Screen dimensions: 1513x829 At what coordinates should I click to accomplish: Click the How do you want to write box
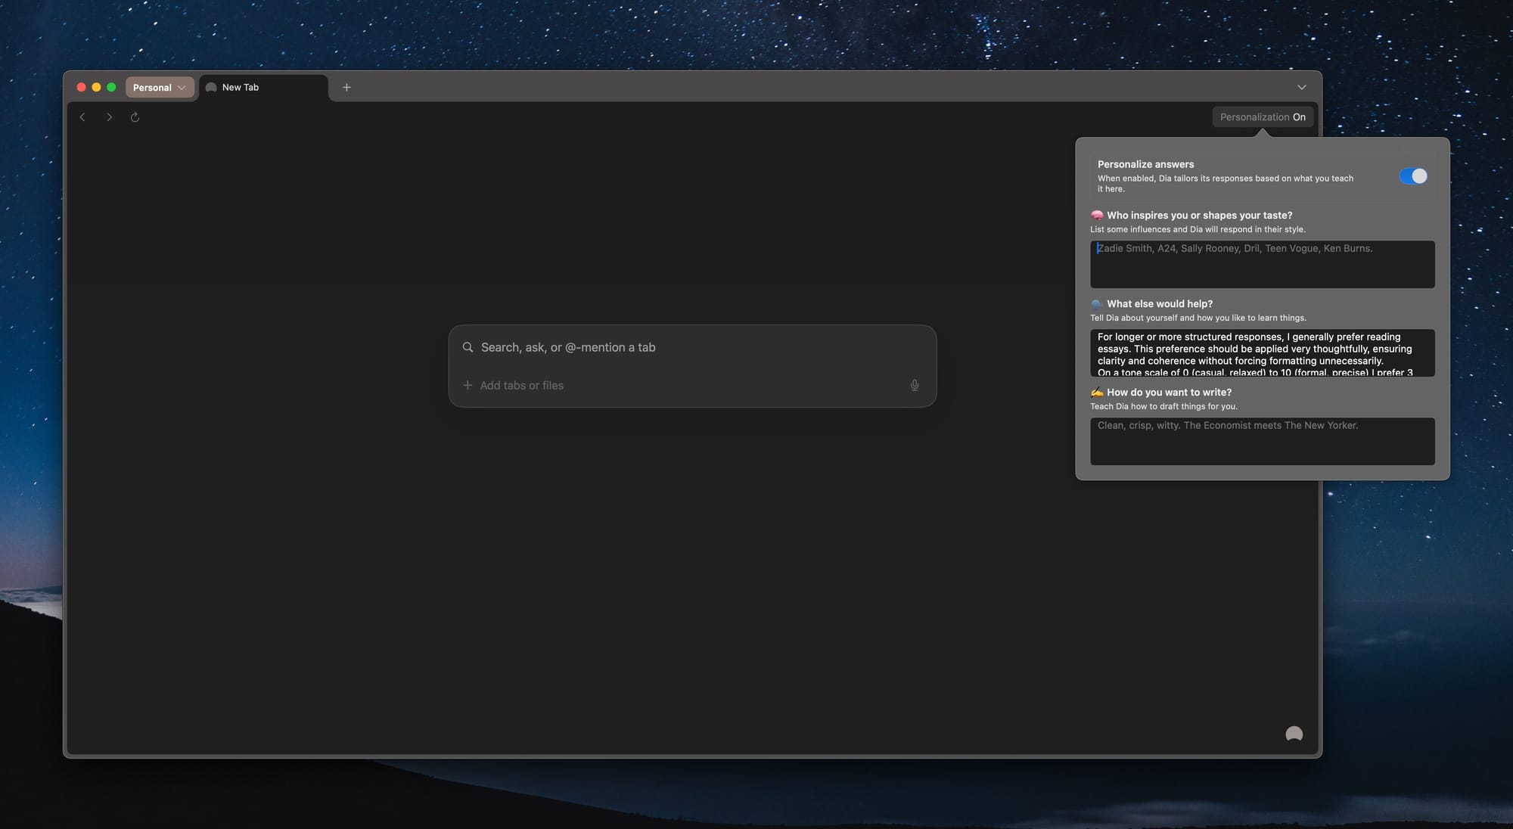point(1262,442)
